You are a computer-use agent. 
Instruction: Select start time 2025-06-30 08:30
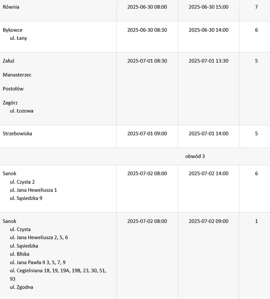point(147,30)
